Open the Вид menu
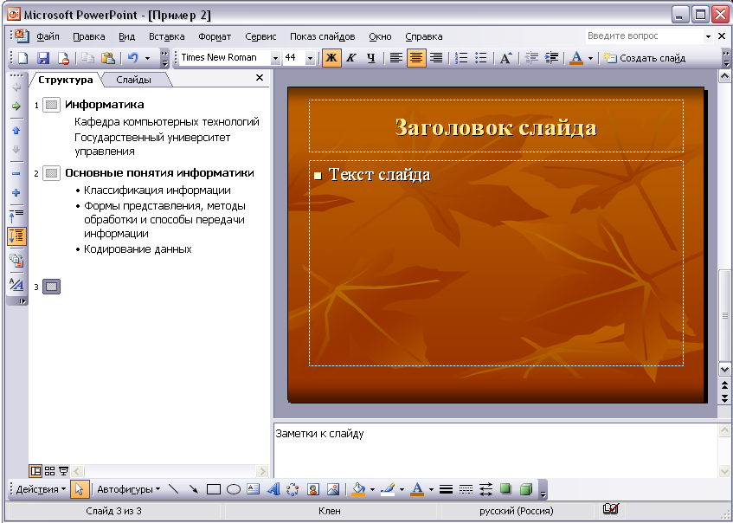The image size is (733, 523). tap(126, 36)
